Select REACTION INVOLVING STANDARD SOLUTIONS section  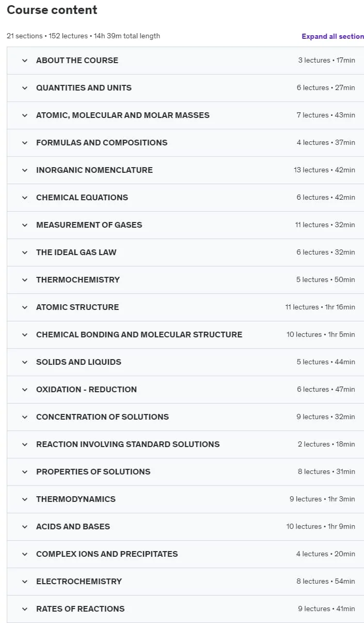[185, 444]
